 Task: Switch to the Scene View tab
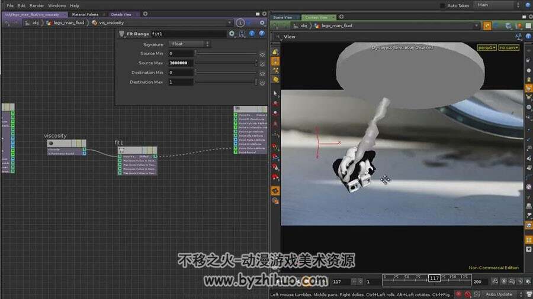(282, 17)
